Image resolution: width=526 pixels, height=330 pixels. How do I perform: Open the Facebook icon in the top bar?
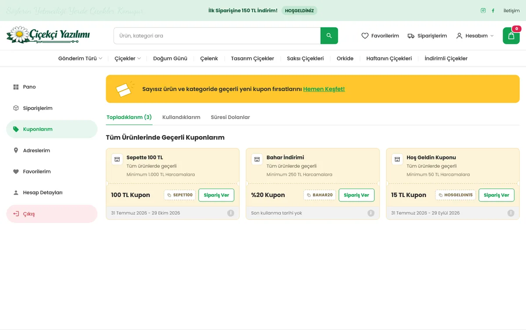coord(493,11)
